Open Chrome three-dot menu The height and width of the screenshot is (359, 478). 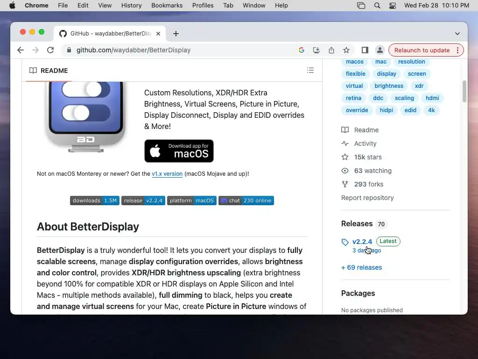(x=457, y=50)
